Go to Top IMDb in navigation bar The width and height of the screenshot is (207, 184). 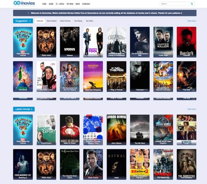[x=70, y=4]
